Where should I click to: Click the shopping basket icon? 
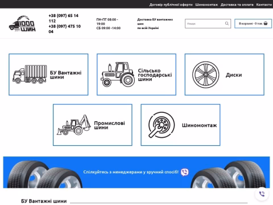(266, 23)
